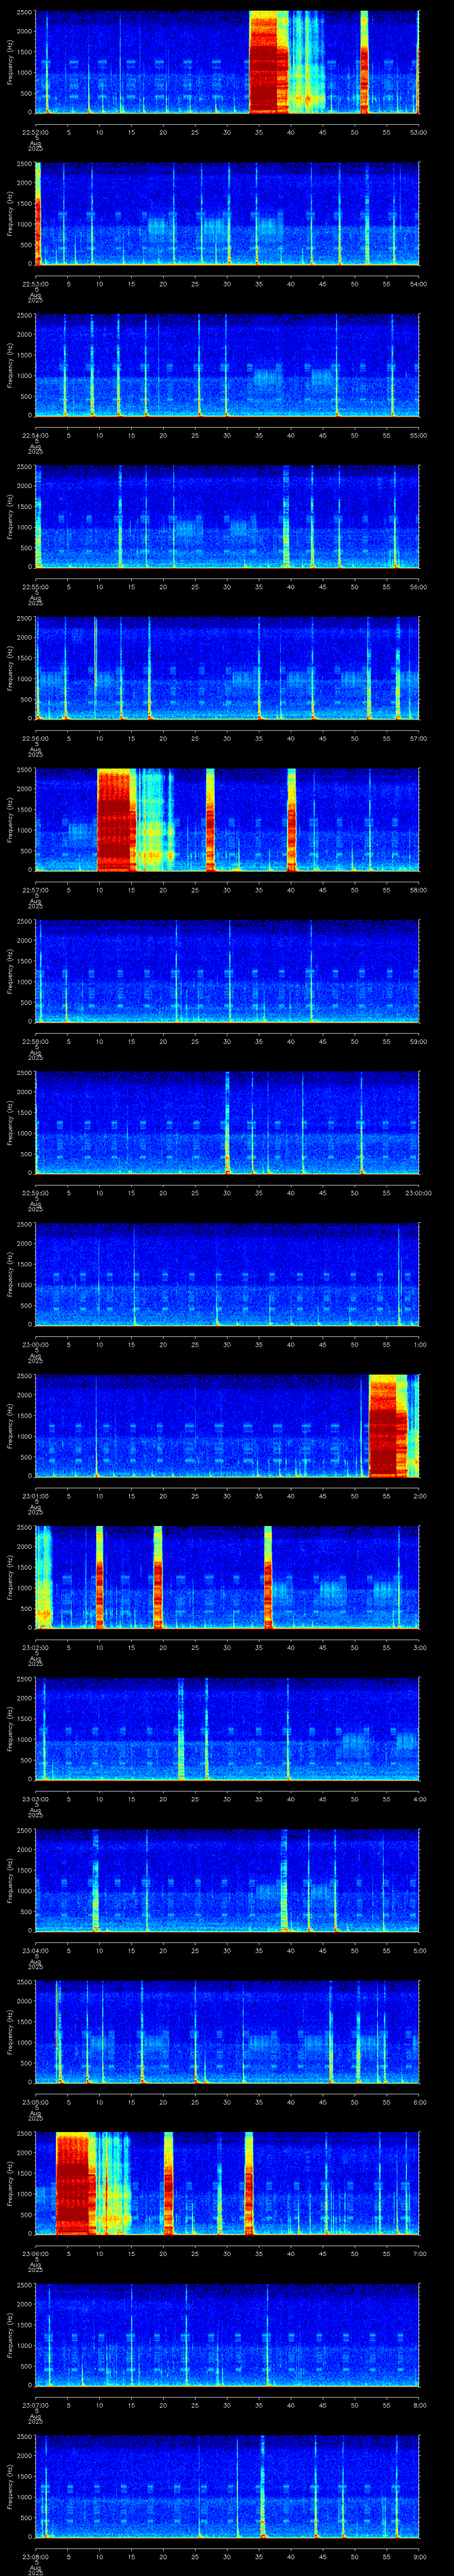Click the 2:00 end-of-row time label
454x2576 pixels.
click(x=419, y=1496)
